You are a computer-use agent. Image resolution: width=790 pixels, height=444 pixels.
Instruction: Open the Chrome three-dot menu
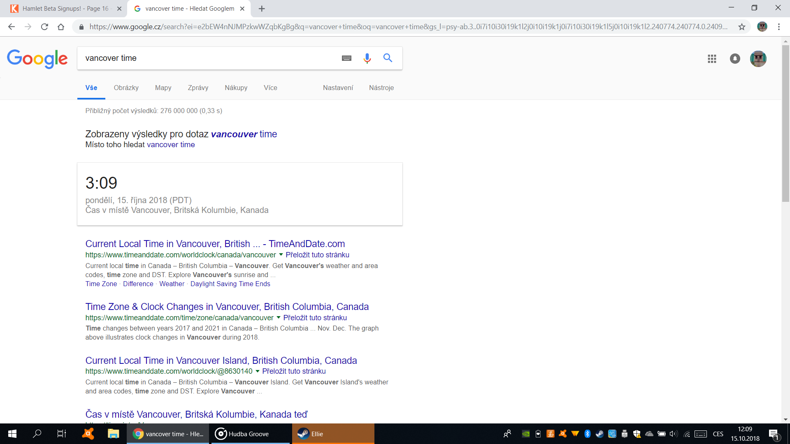779,27
